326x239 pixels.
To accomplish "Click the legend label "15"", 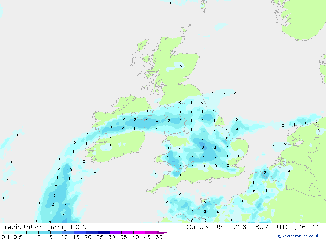I will pos(76,237).
